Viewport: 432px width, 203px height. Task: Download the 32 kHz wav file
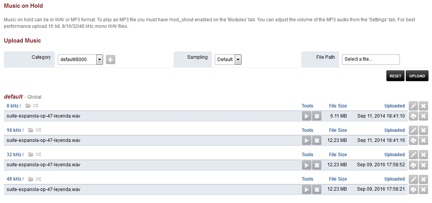point(413,165)
